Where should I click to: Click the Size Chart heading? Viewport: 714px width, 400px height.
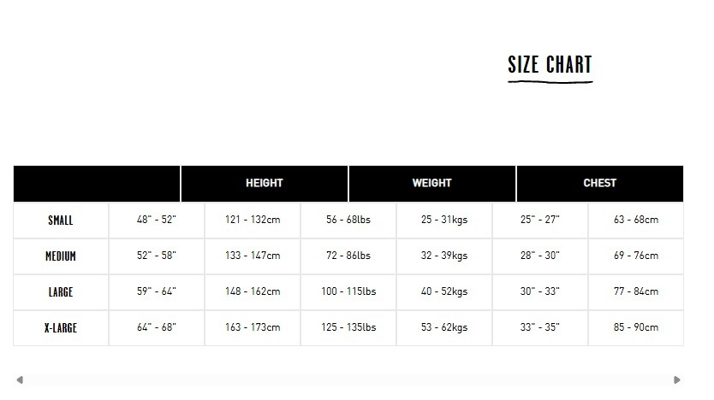550,65
